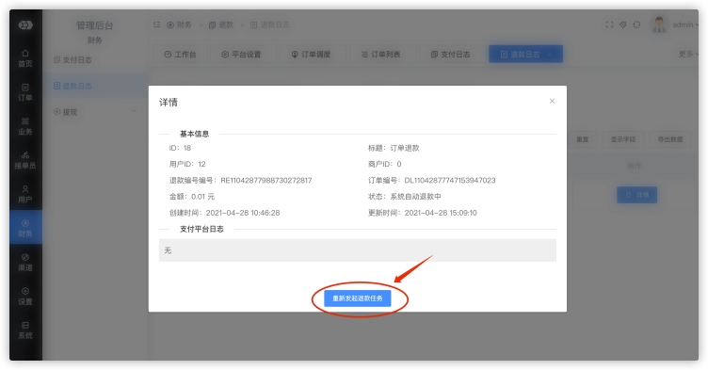
Task: Open the 用户 sidebar icon
Action: pyautogui.click(x=25, y=194)
